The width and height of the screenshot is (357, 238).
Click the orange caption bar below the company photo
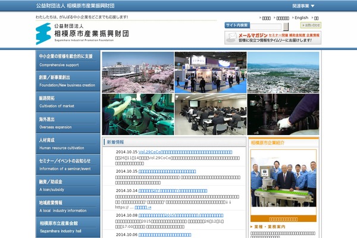click(283, 219)
